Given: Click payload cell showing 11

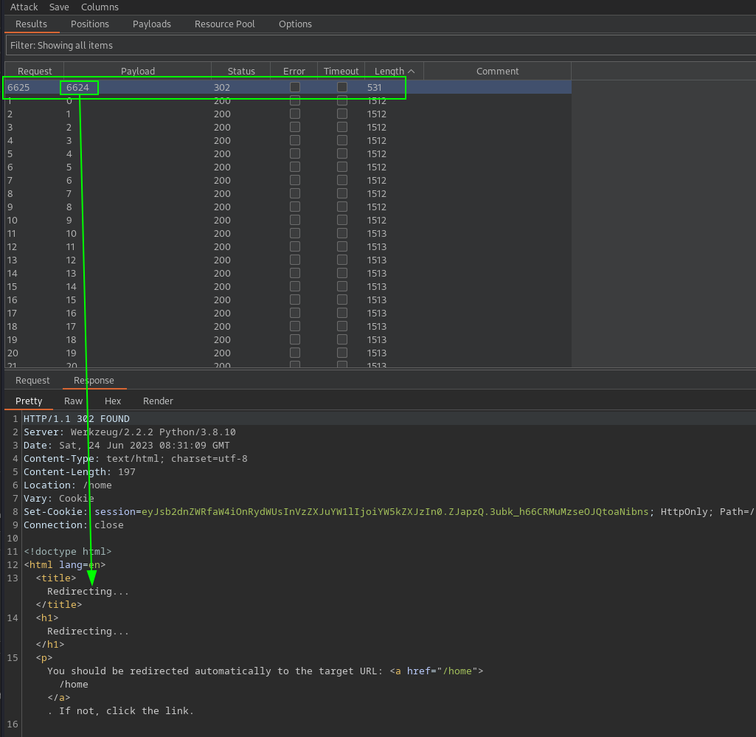Looking at the screenshot, I should tap(70, 246).
